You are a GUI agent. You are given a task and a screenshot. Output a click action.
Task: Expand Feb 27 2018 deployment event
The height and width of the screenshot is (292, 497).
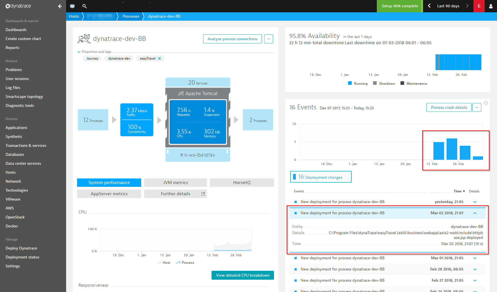(x=475, y=281)
